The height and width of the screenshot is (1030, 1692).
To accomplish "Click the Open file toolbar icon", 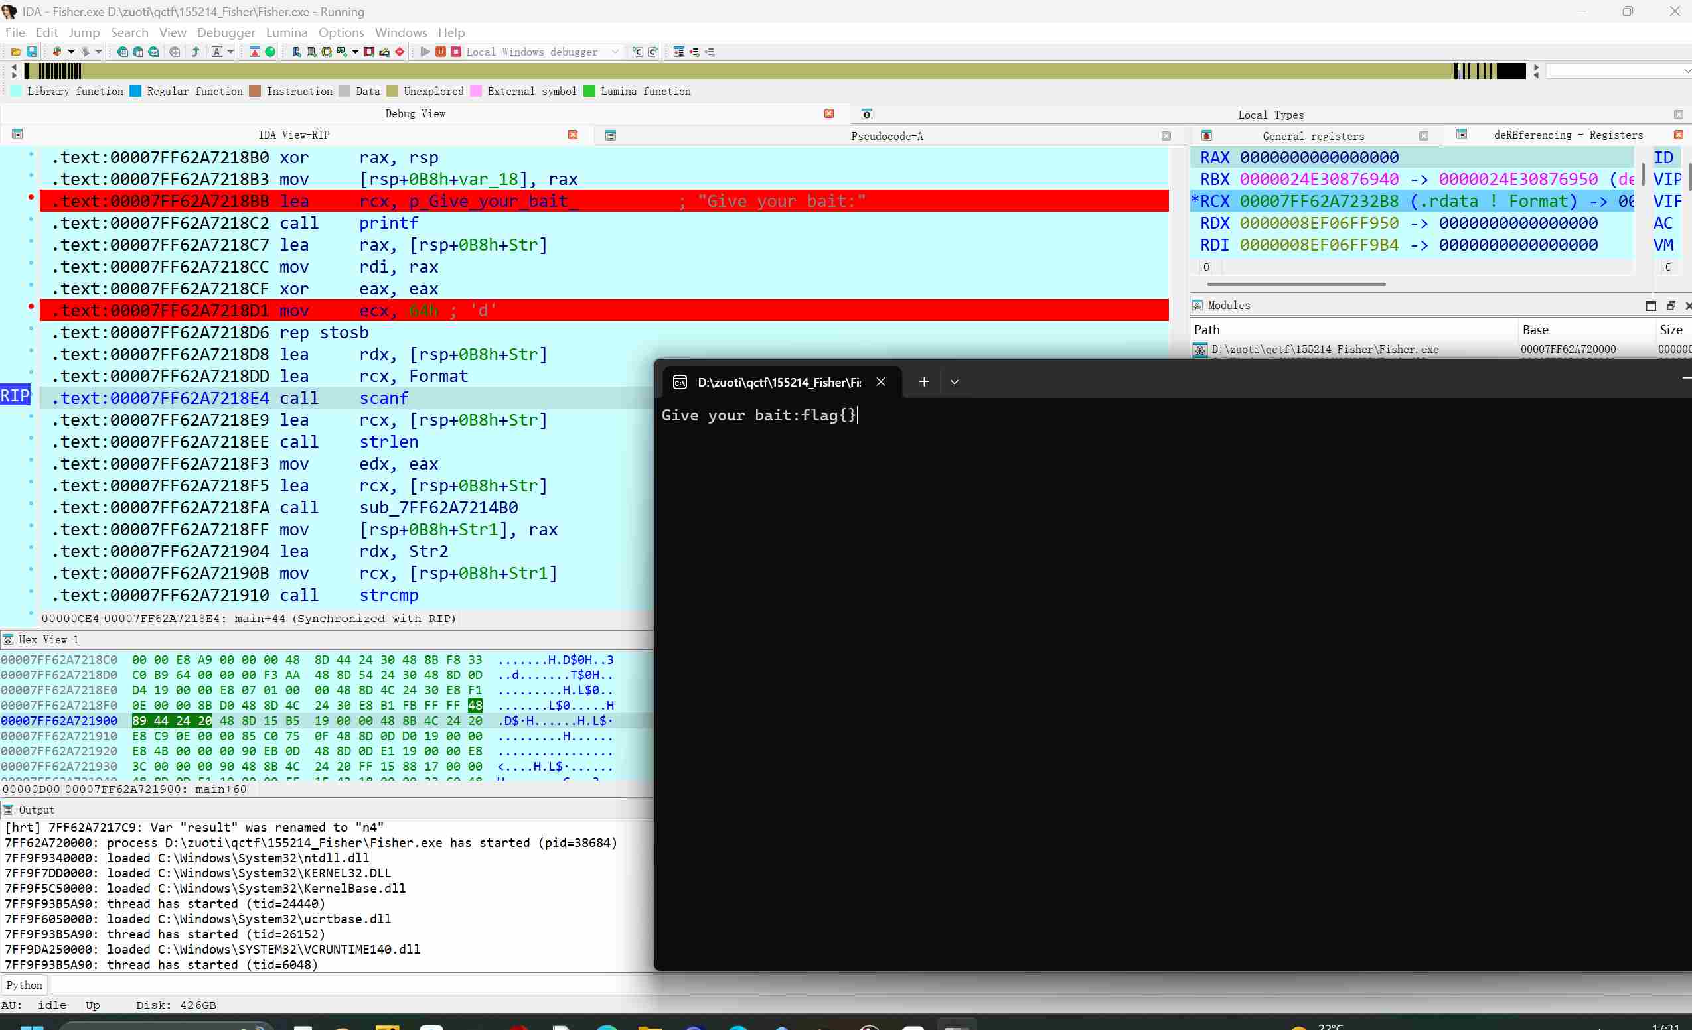I will (x=16, y=52).
